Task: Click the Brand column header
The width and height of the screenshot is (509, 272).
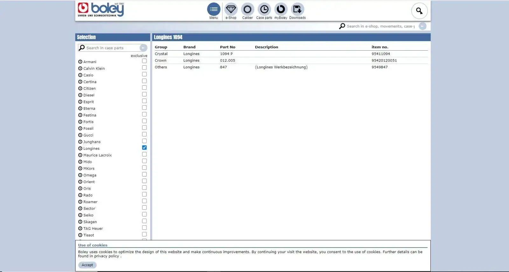Action: (x=189, y=47)
